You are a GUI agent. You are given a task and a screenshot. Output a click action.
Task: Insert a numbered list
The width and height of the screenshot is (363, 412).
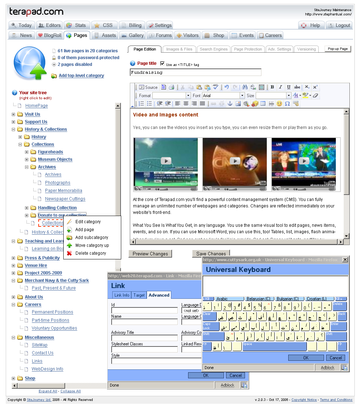click(141, 104)
